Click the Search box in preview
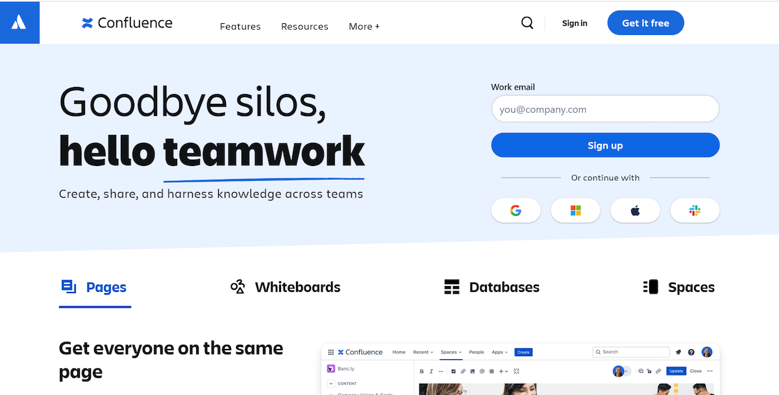The image size is (779, 395). tap(631, 352)
